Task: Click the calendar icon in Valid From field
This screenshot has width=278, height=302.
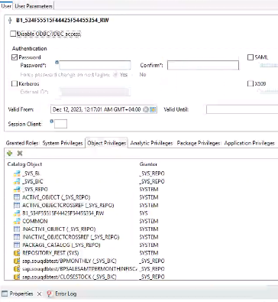Action: pos(153,109)
